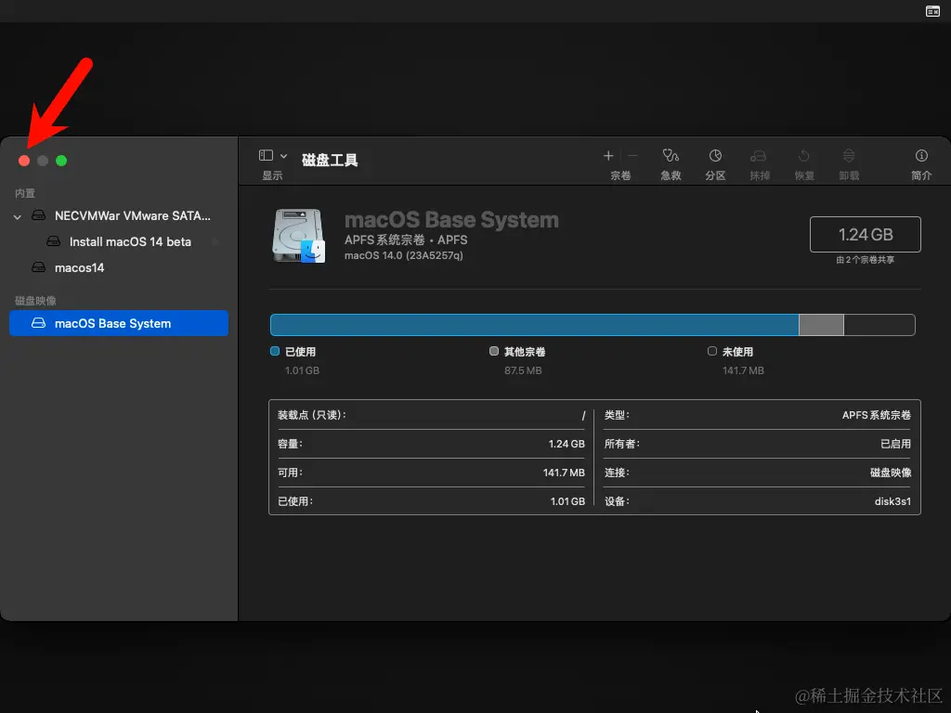This screenshot has height=713, width=951.
Task: Click the macOS 14.0 (23A5257q) version text
Action: click(x=404, y=256)
